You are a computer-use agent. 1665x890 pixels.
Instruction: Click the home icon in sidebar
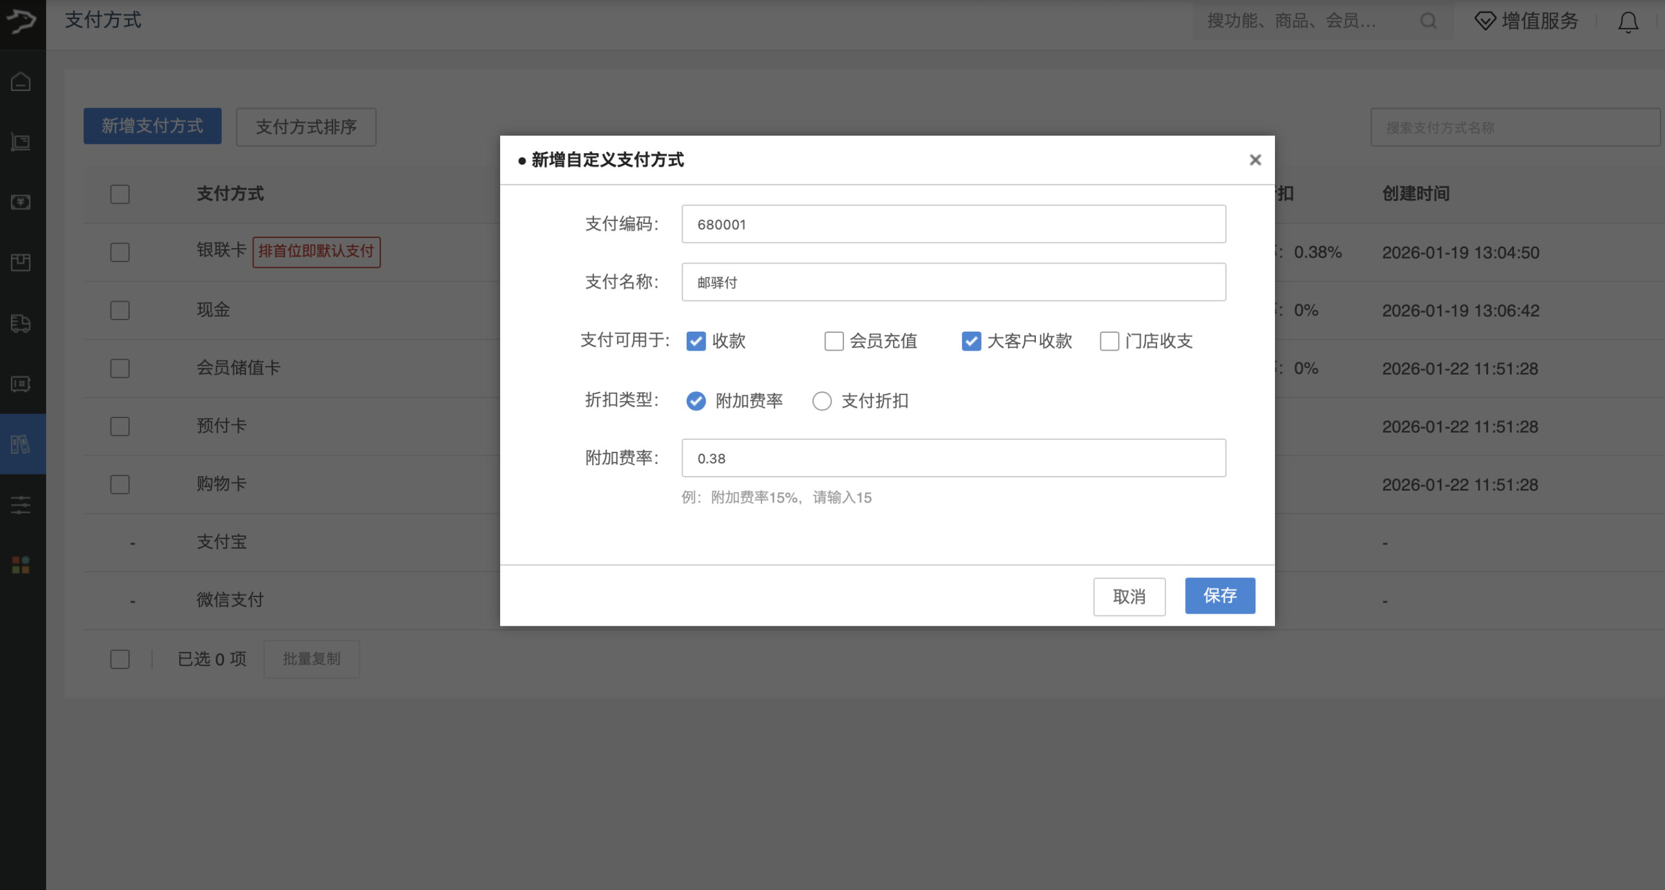click(x=21, y=81)
